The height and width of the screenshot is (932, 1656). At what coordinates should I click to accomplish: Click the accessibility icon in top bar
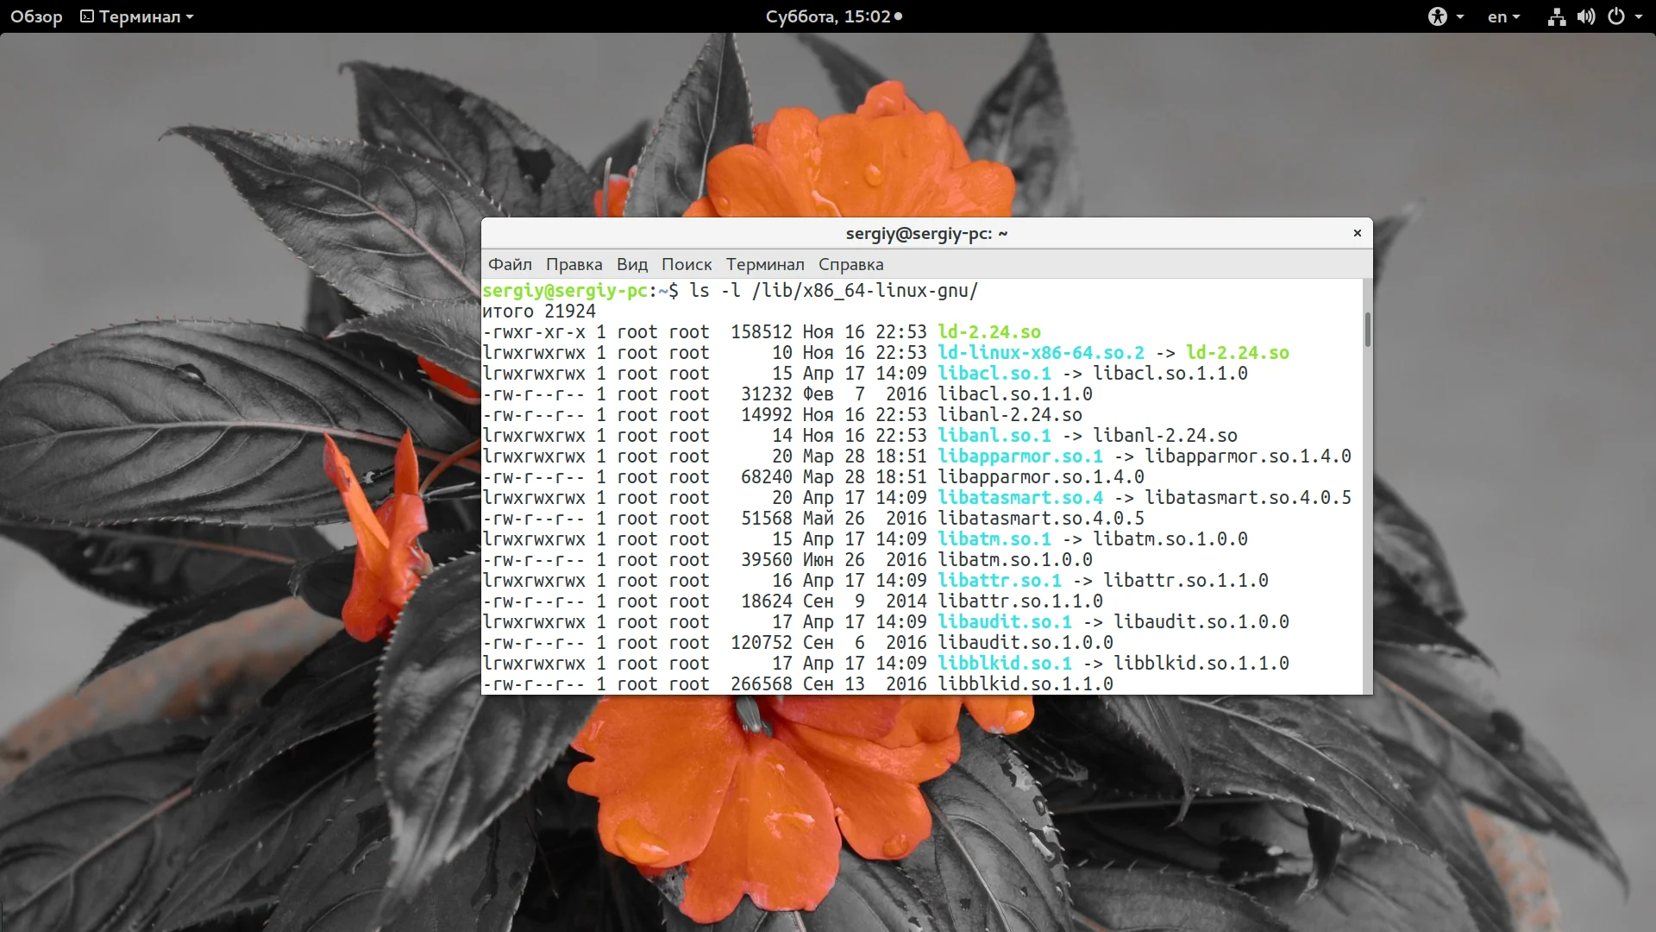pyautogui.click(x=1437, y=16)
